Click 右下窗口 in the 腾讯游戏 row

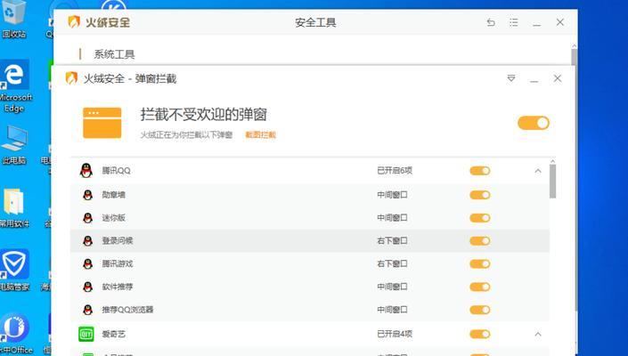(x=392, y=264)
